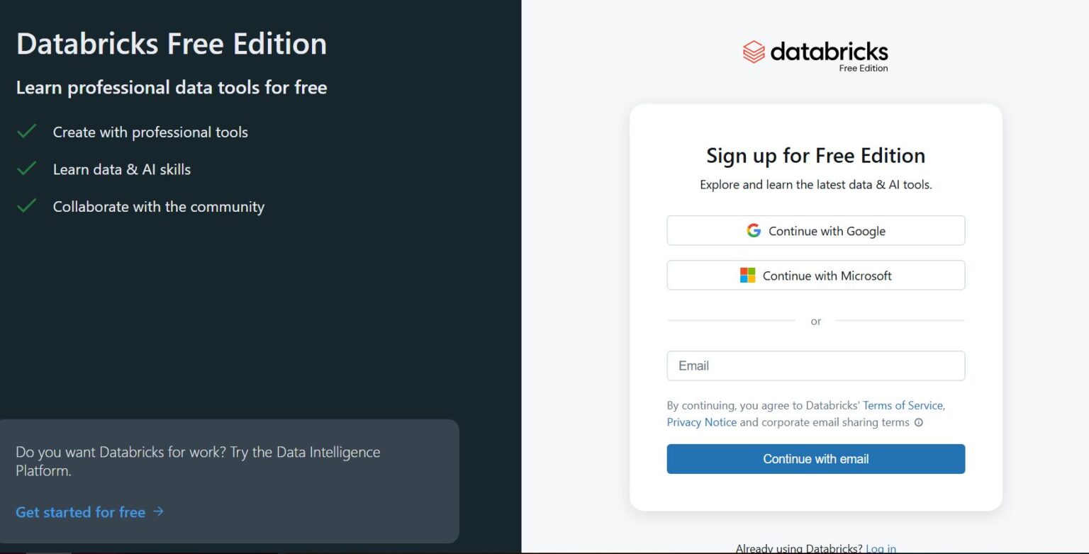Click the checkmark beside "Create with professional tools"
Screen dimensions: 1089x554
click(27, 131)
